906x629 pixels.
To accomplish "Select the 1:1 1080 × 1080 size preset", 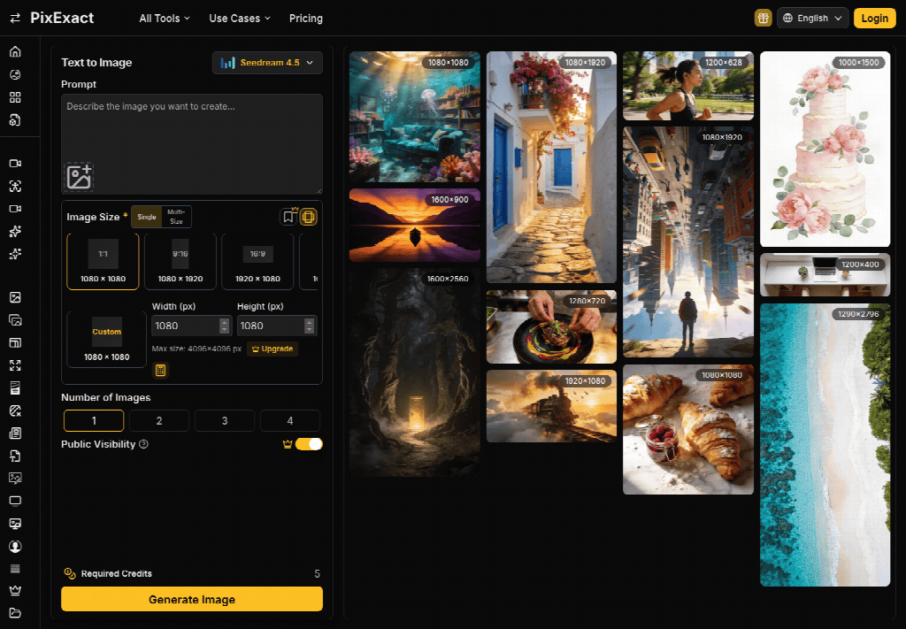I will tap(103, 262).
